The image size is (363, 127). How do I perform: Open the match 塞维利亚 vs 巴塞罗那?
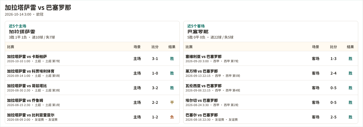click(x=203, y=56)
